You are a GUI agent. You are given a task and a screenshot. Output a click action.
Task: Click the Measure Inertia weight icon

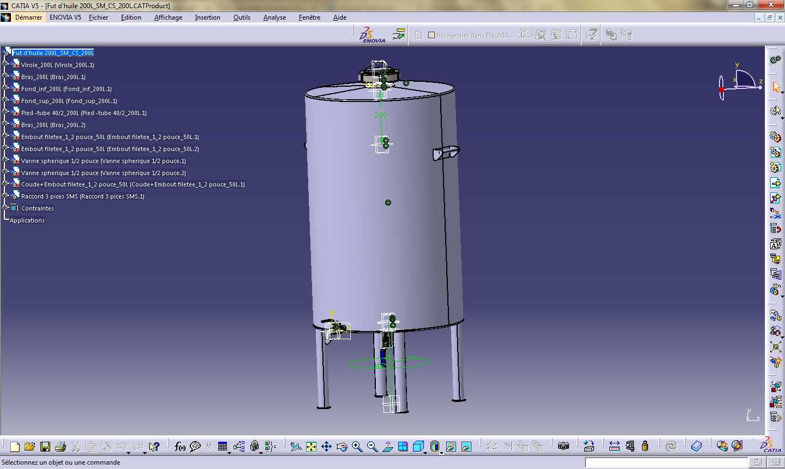click(645, 447)
